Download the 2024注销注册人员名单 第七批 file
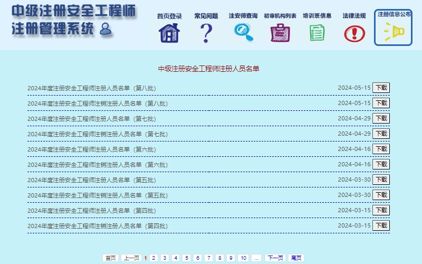Screen dimensions: 422x264 tap(381, 134)
